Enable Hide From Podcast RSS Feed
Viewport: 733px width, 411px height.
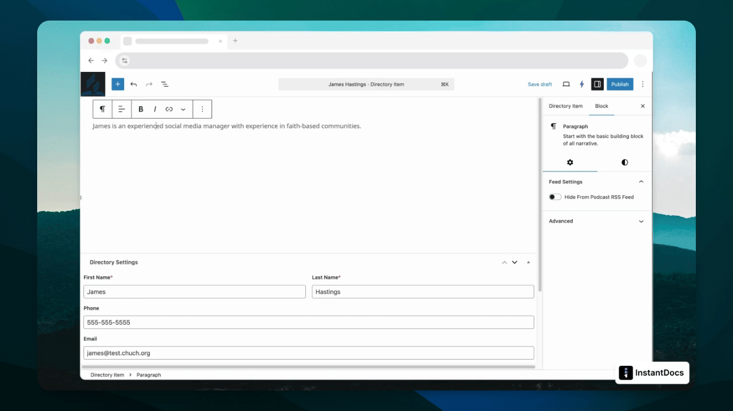click(555, 197)
